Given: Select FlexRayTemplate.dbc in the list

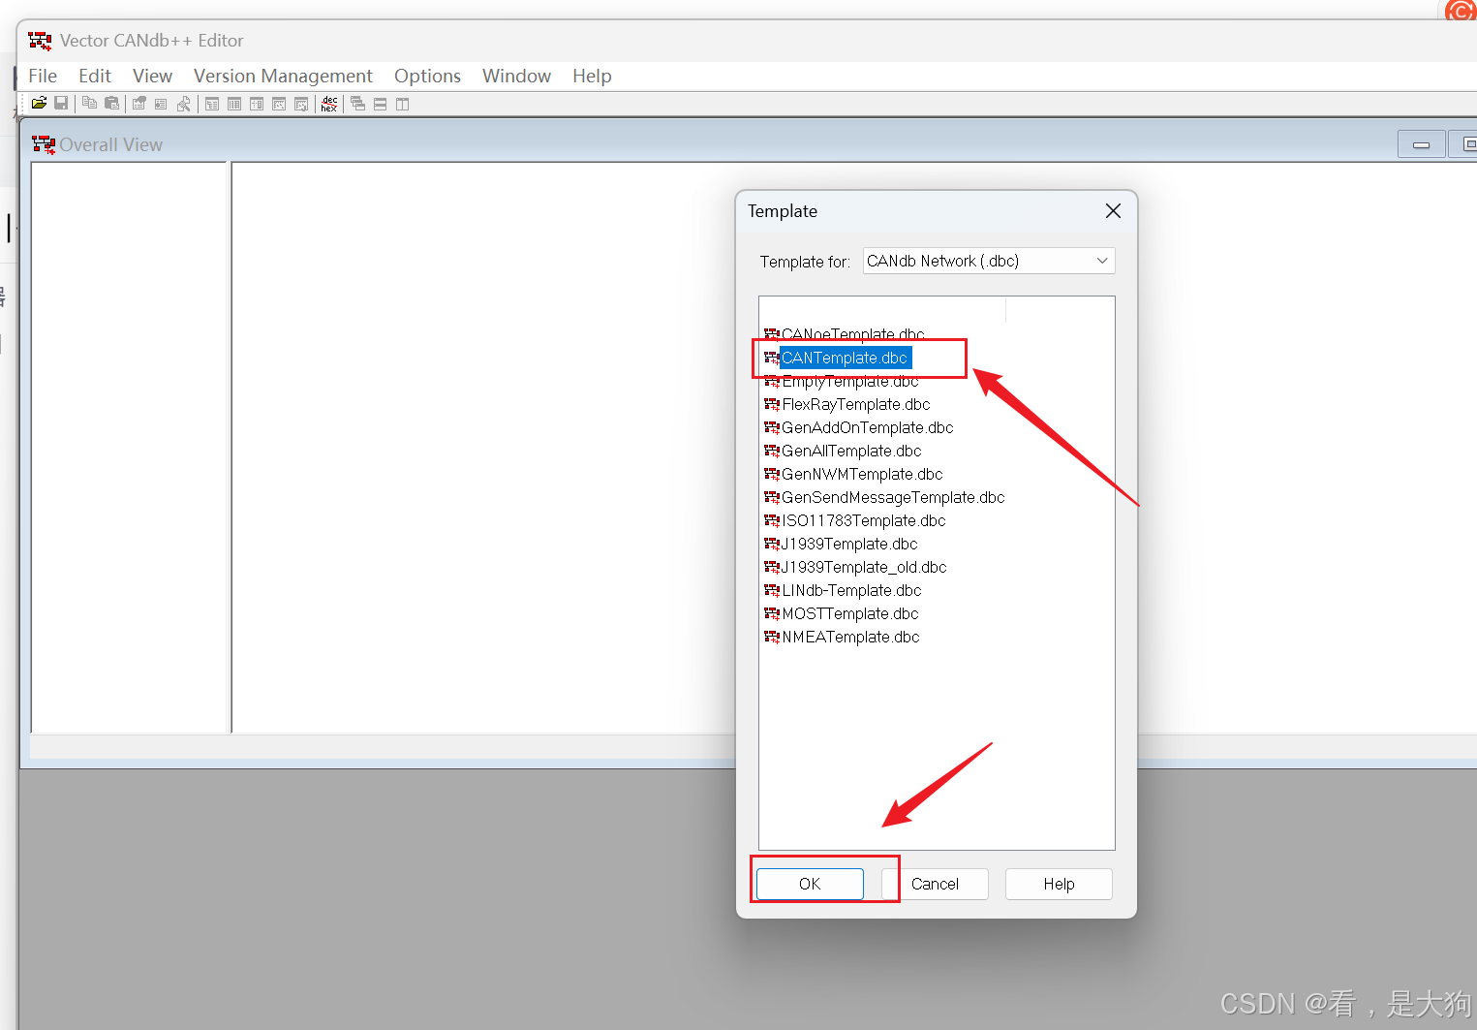Looking at the screenshot, I should coord(855,404).
